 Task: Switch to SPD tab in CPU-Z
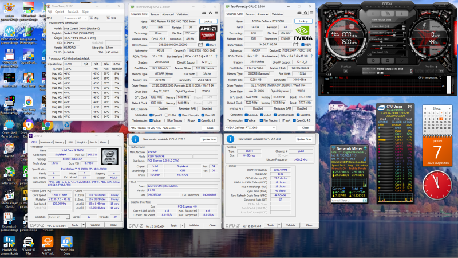(x=70, y=142)
